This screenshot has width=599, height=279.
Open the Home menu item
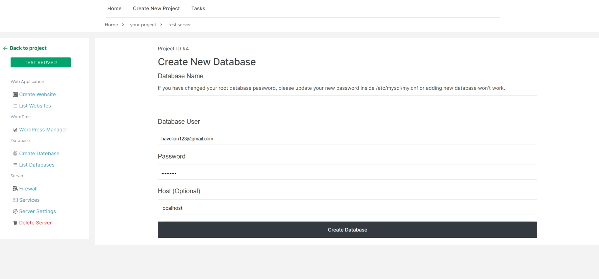pyautogui.click(x=114, y=8)
